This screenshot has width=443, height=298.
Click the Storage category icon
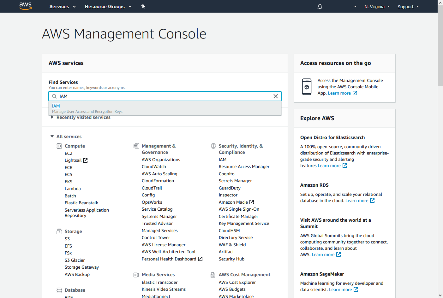click(59, 231)
